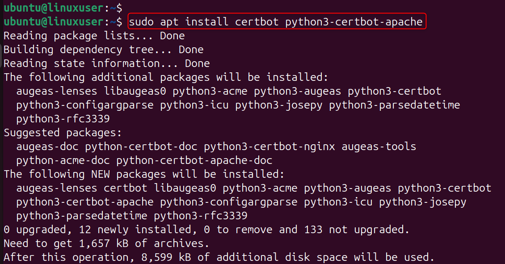The image size is (505, 264).
Task: Click the python-certbot-apache-doc suggested package
Action: pos(194,160)
